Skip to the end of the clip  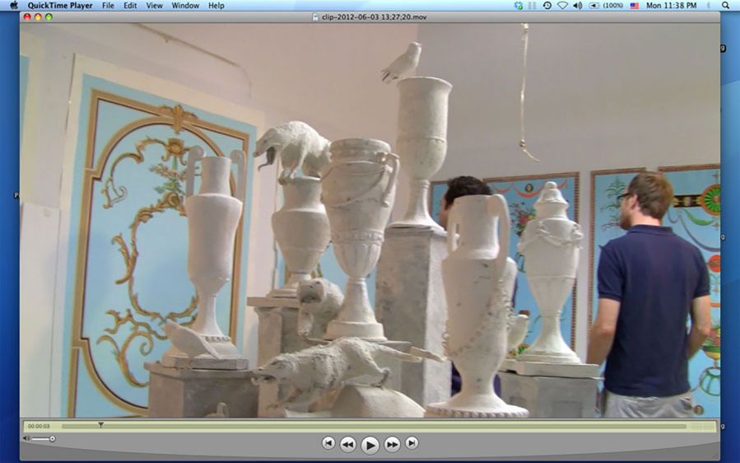pyautogui.click(x=412, y=443)
